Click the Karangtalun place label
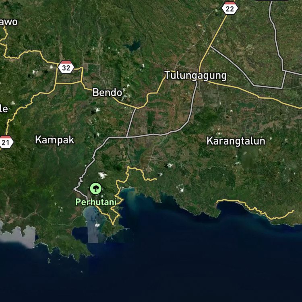 click(x=236, y=141)
